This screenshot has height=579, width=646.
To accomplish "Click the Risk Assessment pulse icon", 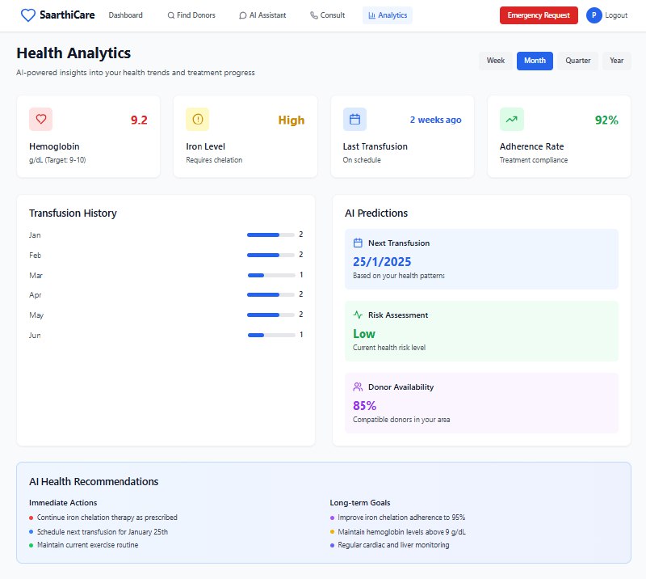I will pyautogui.click(x=358, y=315).
